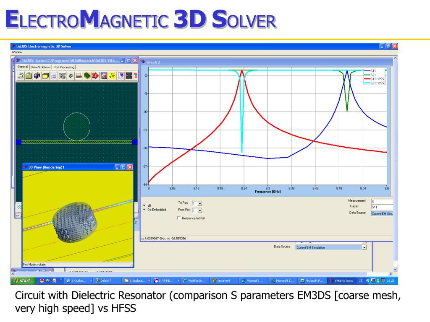The height and width of the screenshot is (322, 430).
Task: Click the small dark cube toolbar icon
Action: tap(71, 76)
